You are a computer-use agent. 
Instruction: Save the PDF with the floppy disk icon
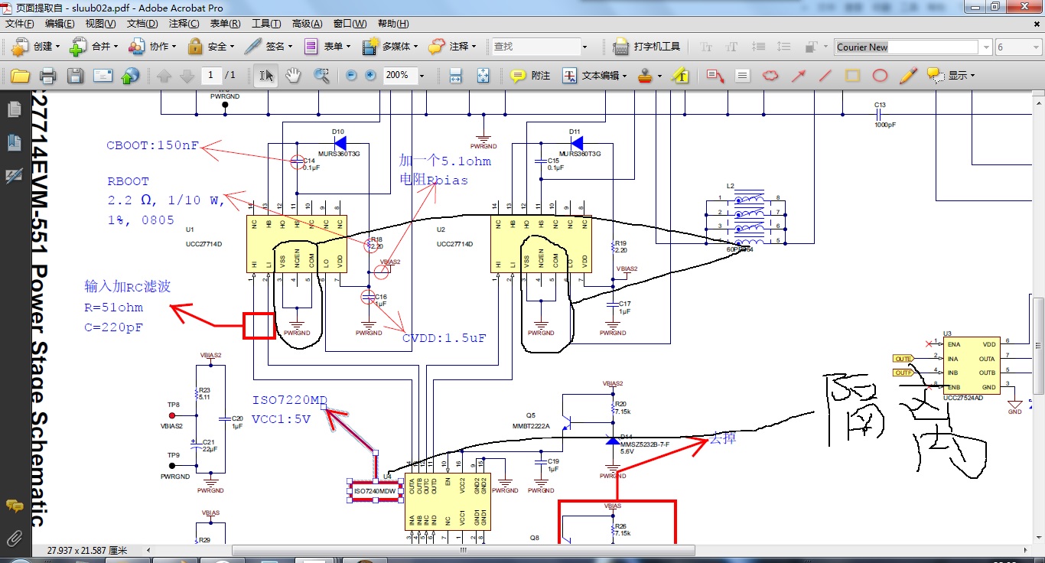(x=75, y=76)
